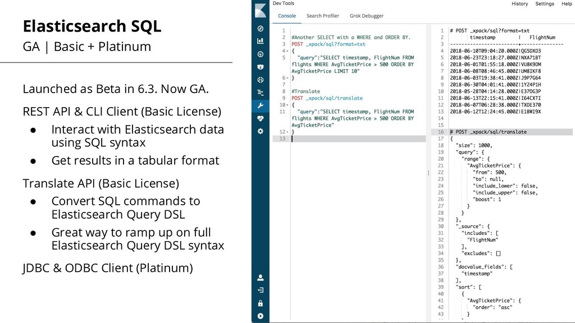Click the '"_source": {' output line
This screenshot has width=575, height=323.
coord(472,227)
